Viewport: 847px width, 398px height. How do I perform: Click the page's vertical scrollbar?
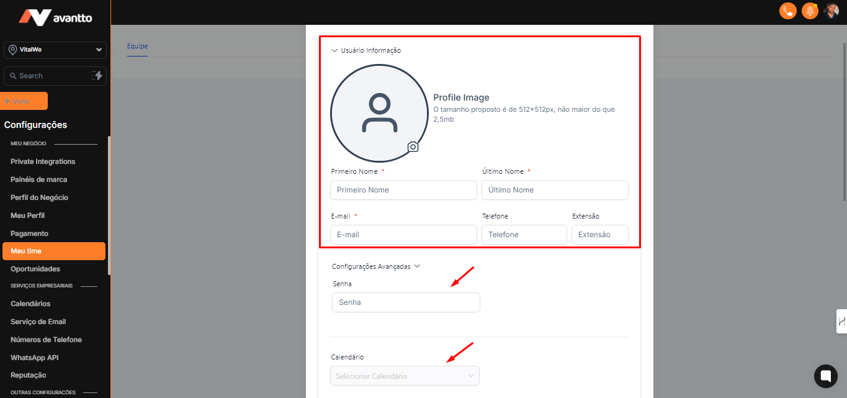click(x=844, y=124)
